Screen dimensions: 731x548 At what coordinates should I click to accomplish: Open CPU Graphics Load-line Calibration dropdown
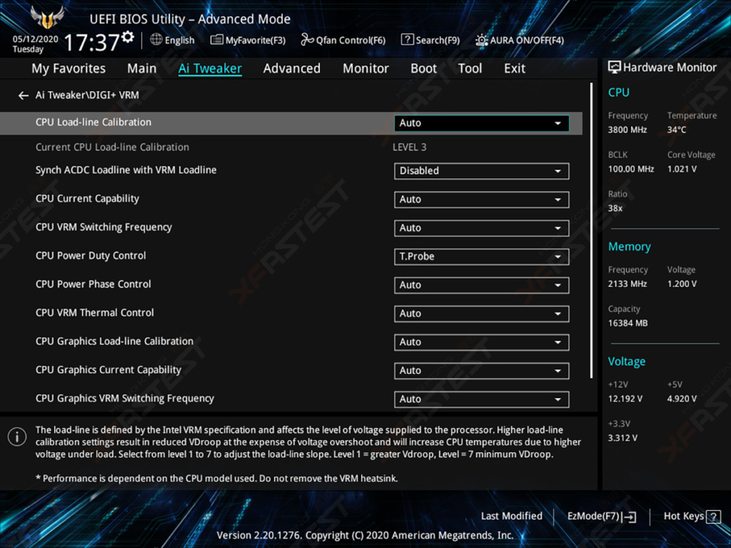(x=482, y=342)
